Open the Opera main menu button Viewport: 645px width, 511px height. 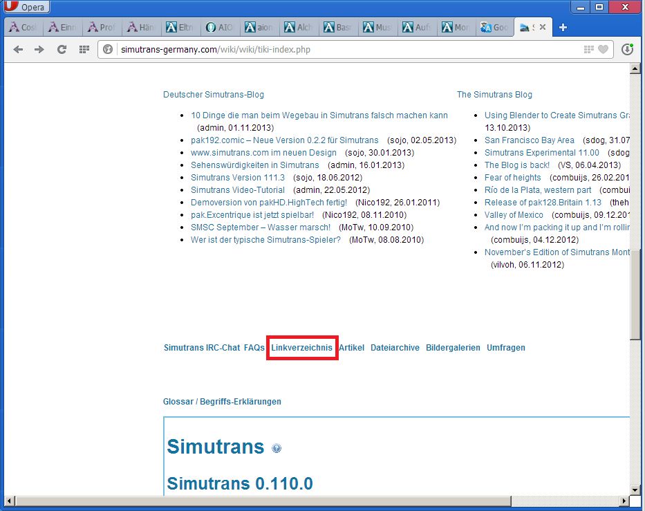coord(26,7)
